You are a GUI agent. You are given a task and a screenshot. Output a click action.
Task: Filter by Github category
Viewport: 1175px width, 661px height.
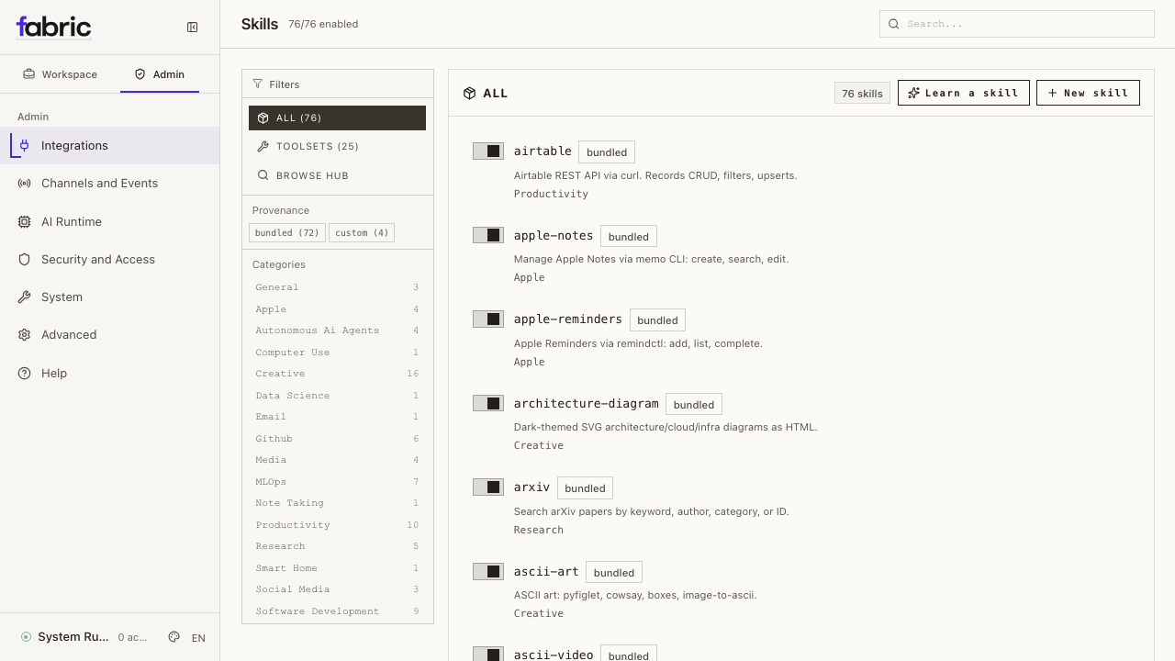click(337, 439)
